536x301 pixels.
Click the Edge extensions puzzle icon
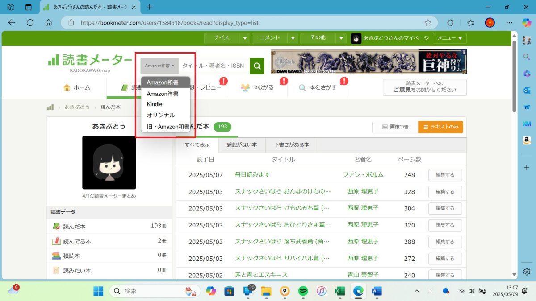[x=450, y=23]
